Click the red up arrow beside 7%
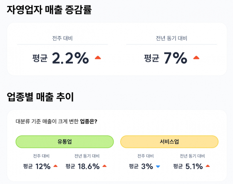Viewport: 233px width, 184px height. [x=196, y=58]
